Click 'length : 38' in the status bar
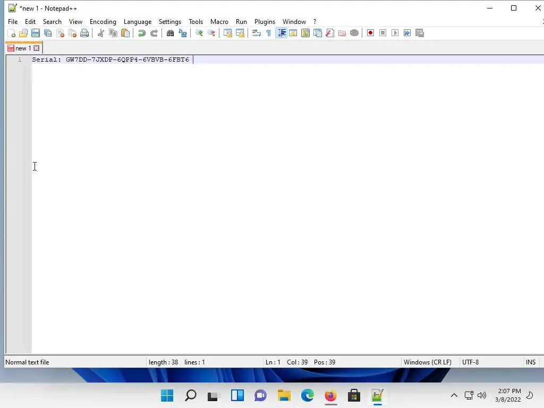 [163, 362]
